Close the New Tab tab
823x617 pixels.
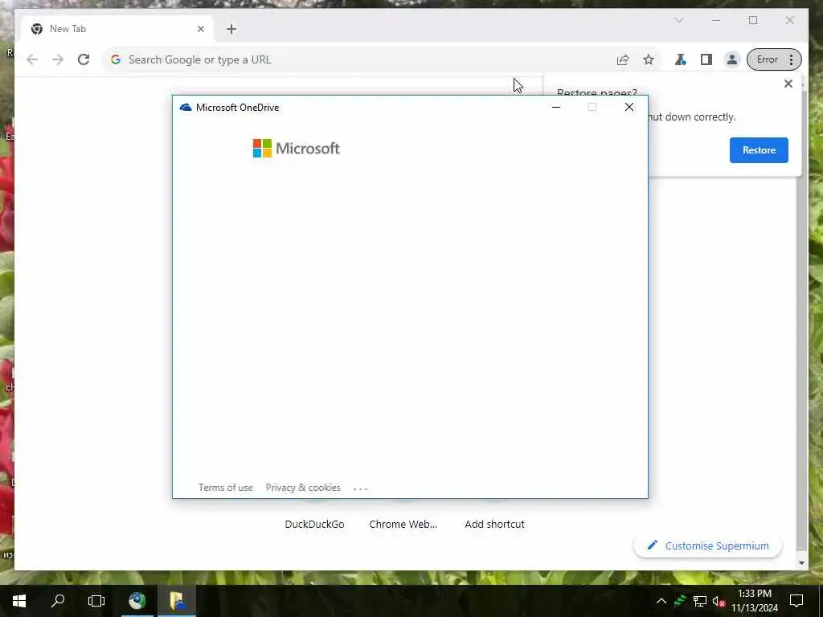[200, 29]
